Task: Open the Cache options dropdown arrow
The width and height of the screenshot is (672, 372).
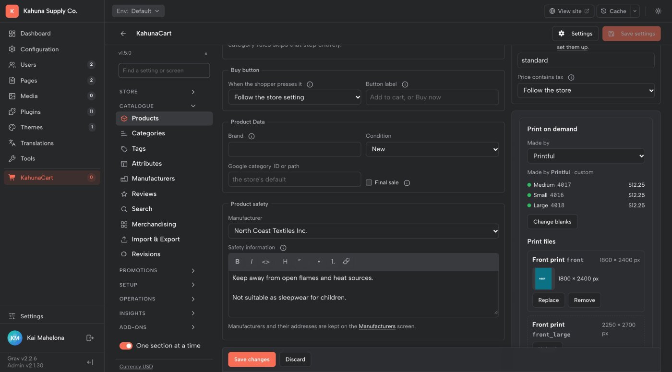Action: coord(635,11)
